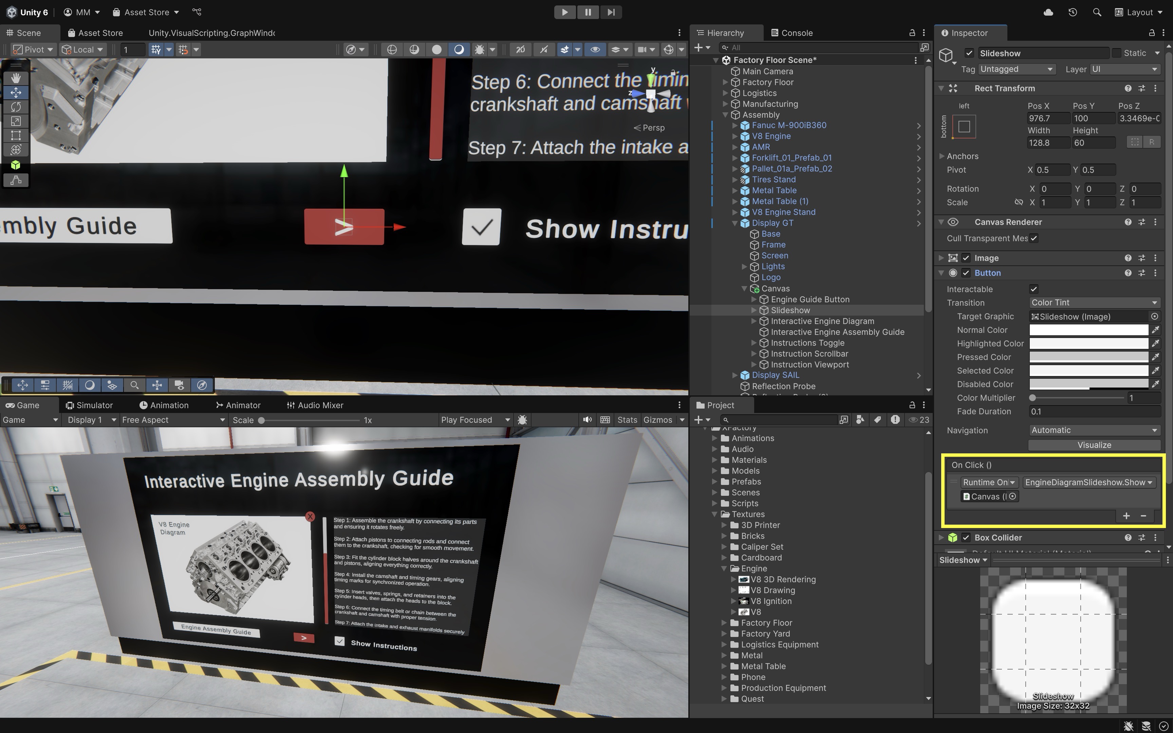Disable the Button component checkbox
The height and width of the screenshot is (733, 1173).
pos(966,273)
